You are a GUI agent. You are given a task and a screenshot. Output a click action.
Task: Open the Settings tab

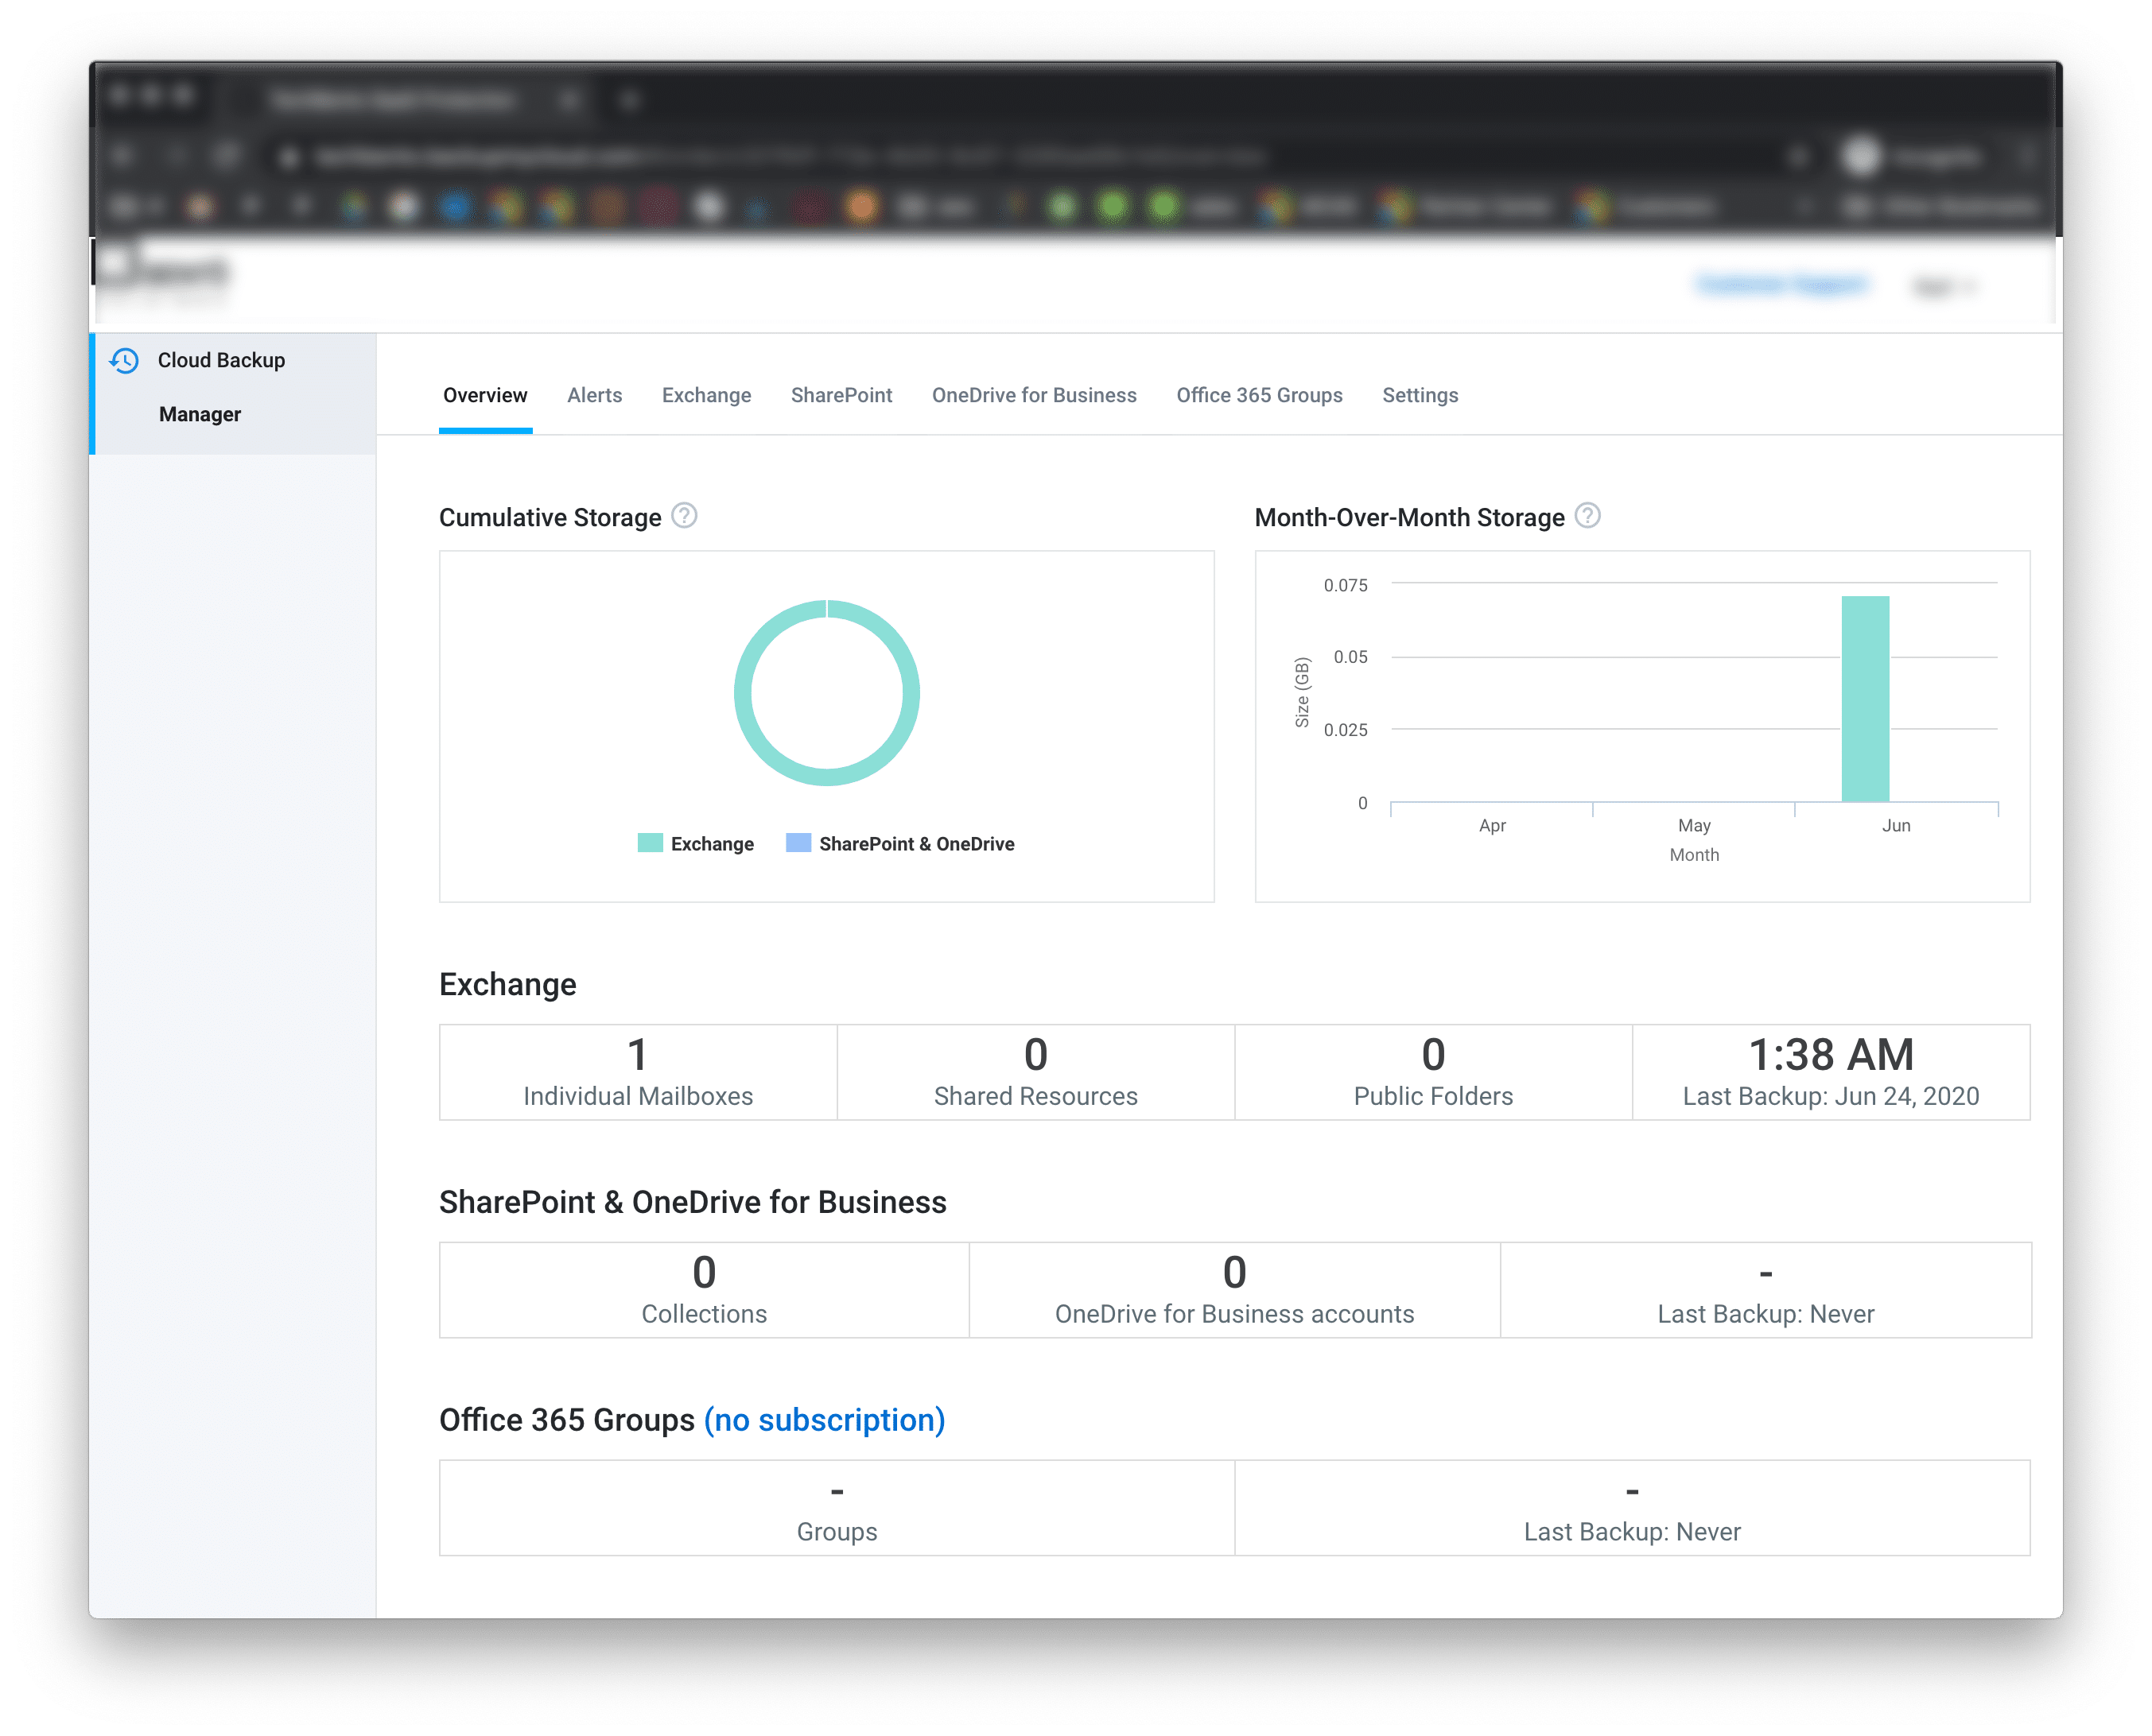point(1420,396)
